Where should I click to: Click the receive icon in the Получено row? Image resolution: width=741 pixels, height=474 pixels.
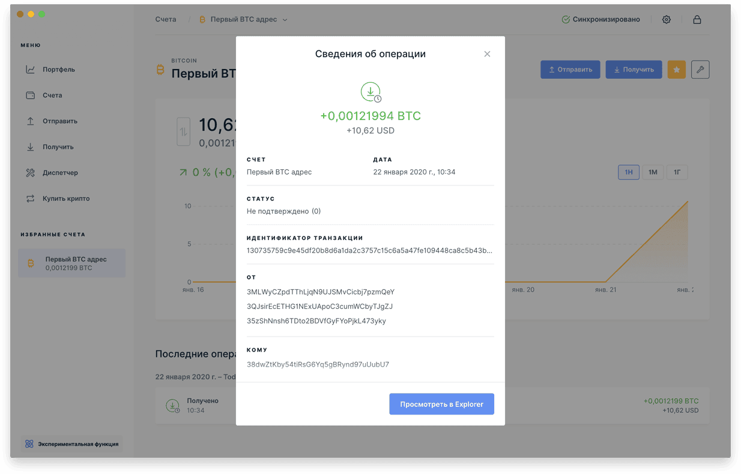point(173,406)
